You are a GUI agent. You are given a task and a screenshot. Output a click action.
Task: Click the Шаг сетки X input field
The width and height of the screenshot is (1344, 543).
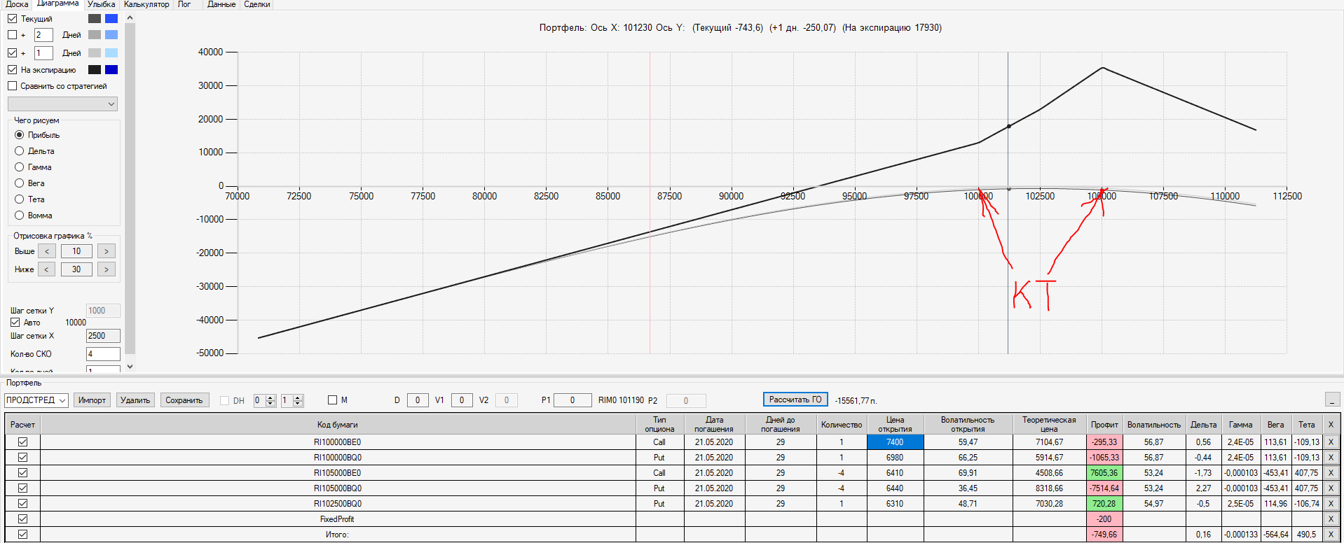click(103, 336)
